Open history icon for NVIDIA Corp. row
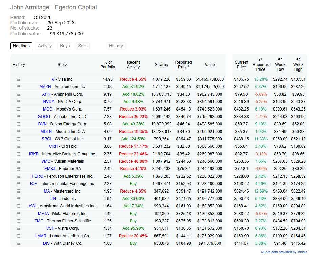The width and height of the screenshot is (320, 260). click(19, 102)
